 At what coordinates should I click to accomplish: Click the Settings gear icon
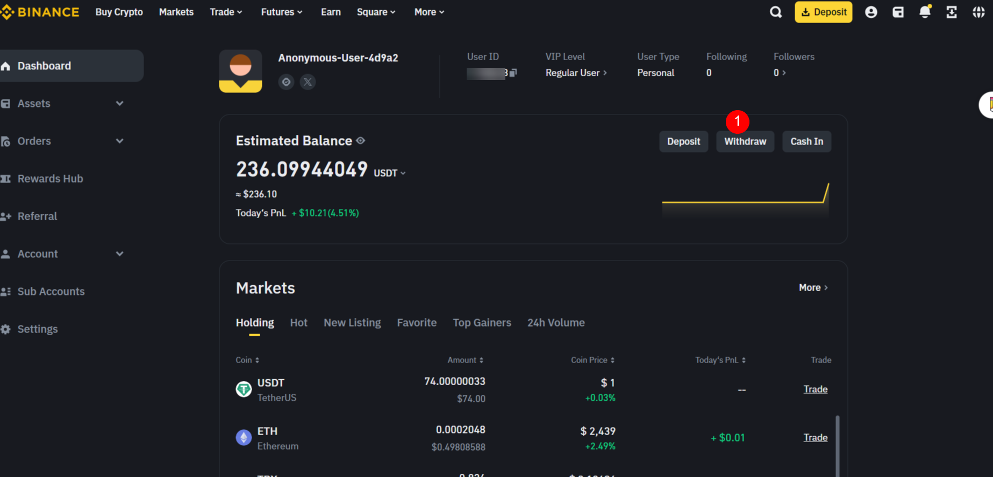coord(5,329)
